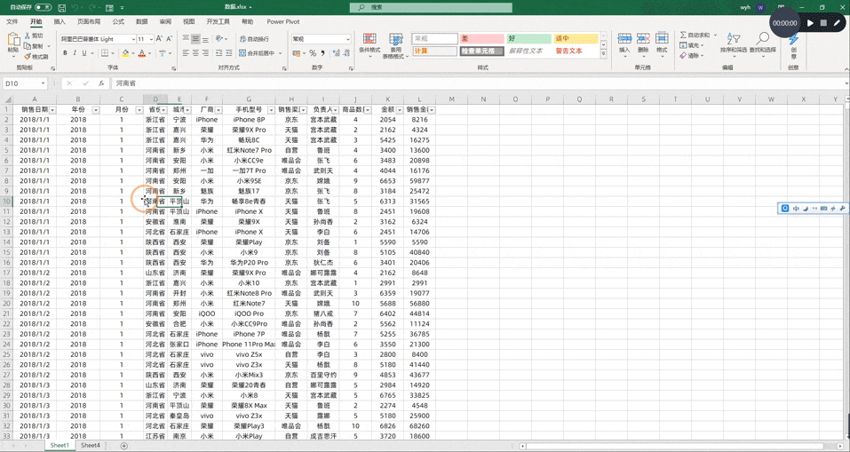Image resolution: width=850 pixels, height=452 pixels.
Task: Open the Sheet4 worksheet tab
Action: [91, 445]
